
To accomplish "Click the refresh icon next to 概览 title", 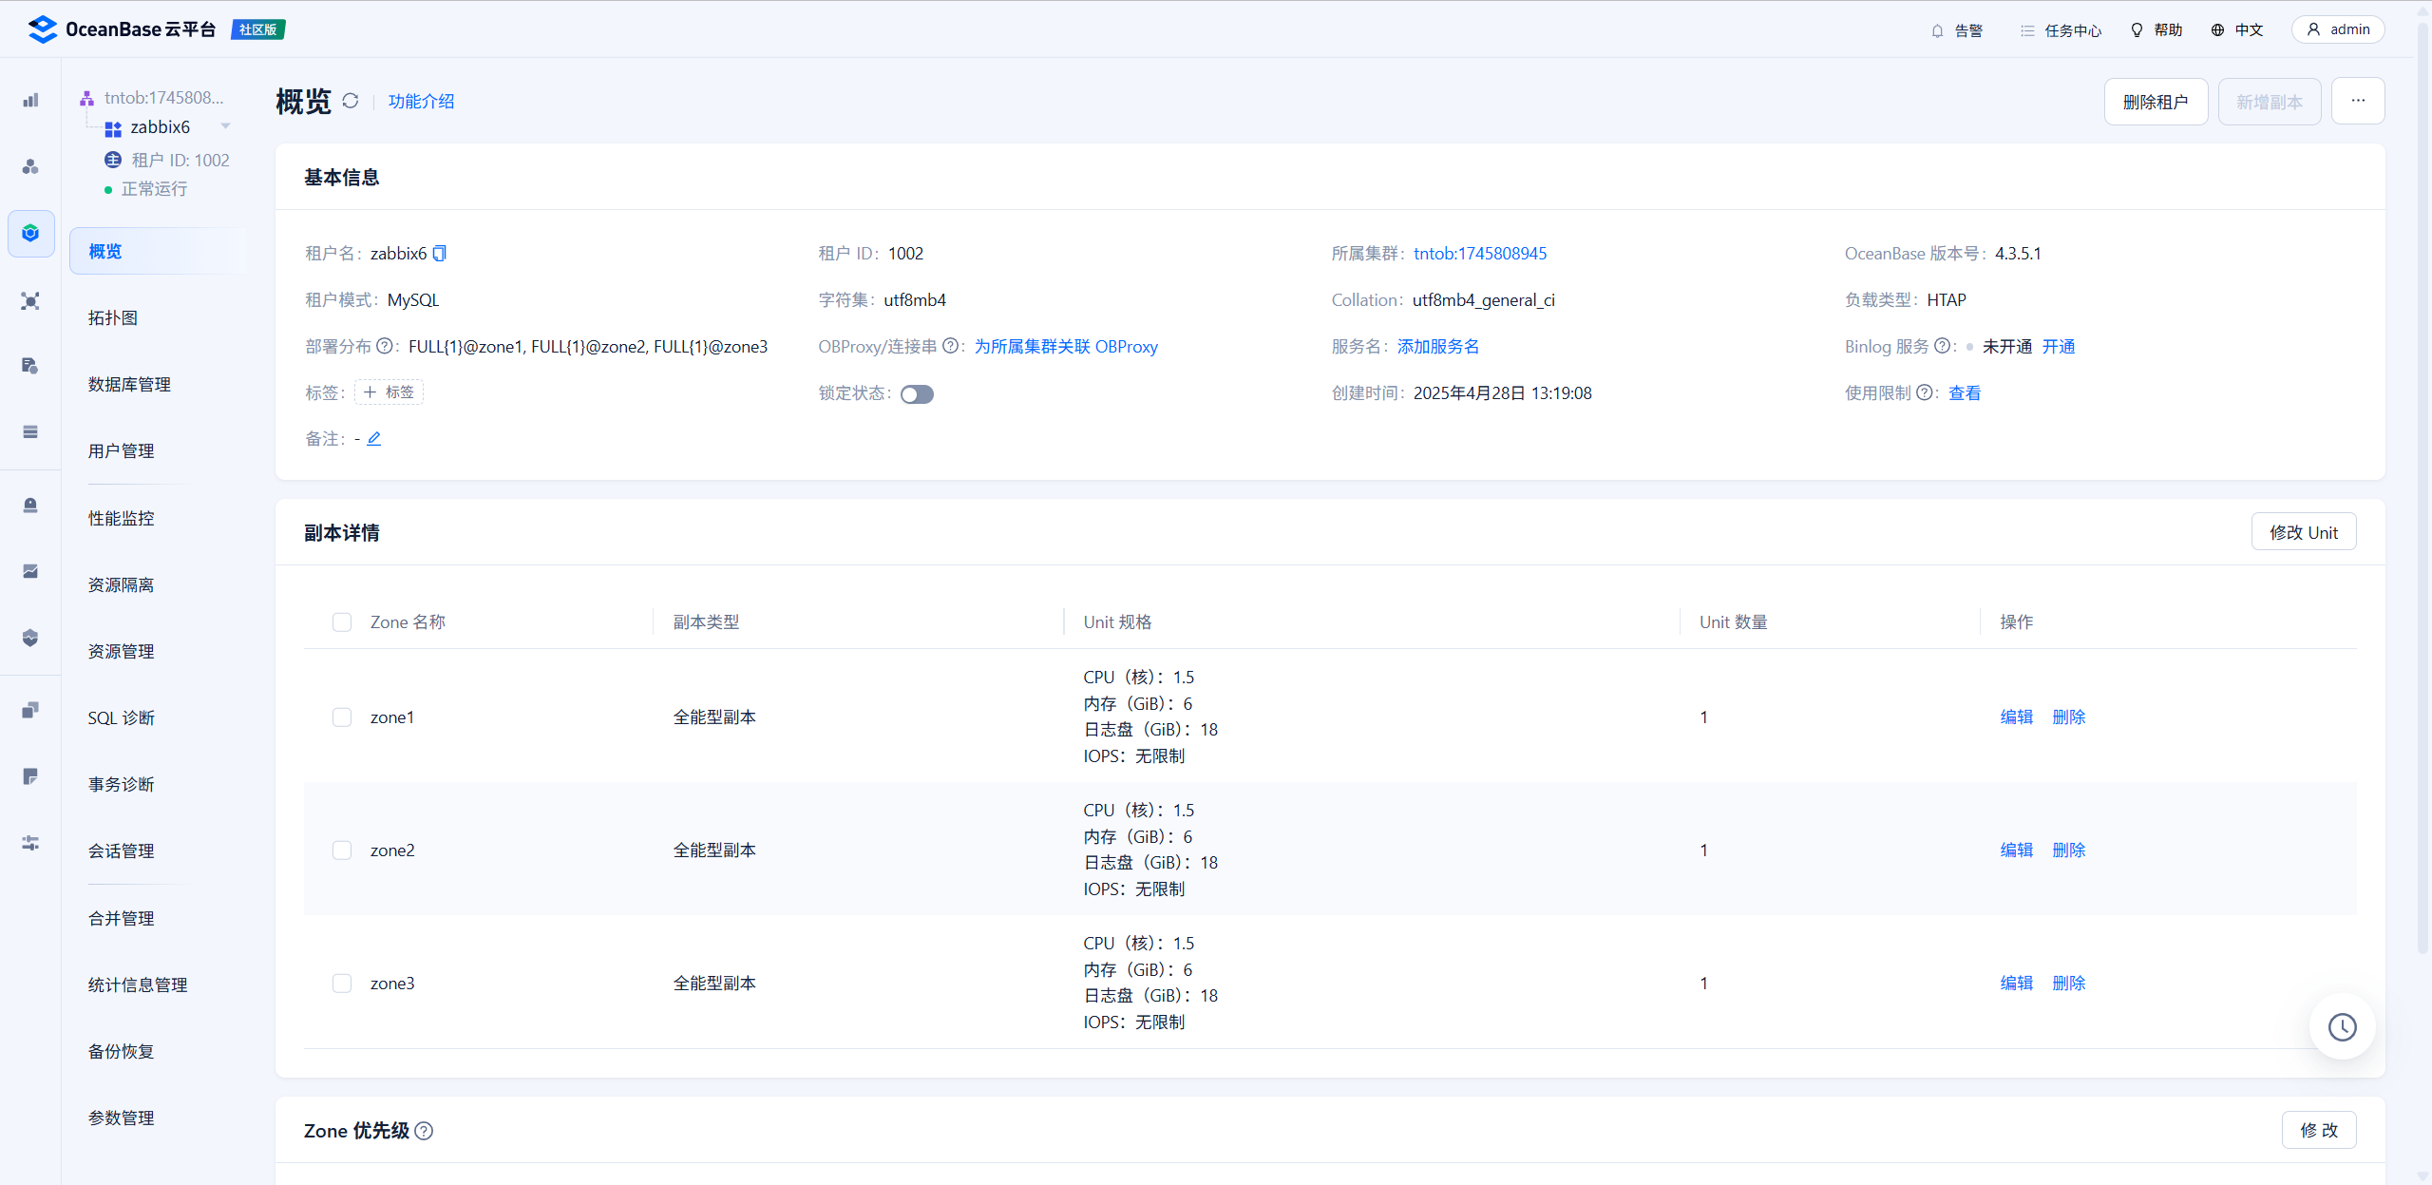I will (x=351, y=101).
